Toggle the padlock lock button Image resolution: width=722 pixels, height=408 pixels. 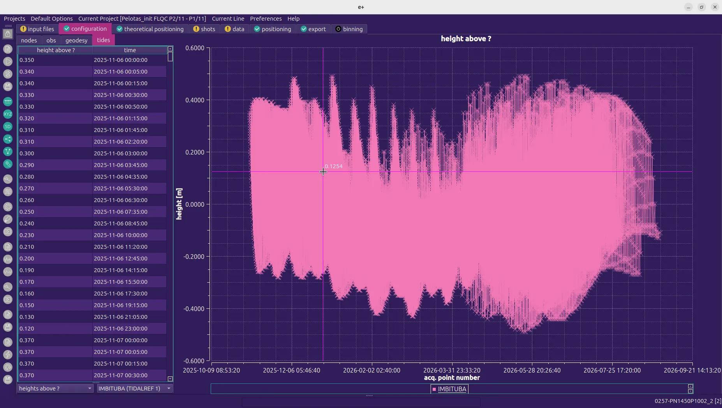tap(8, 34)
